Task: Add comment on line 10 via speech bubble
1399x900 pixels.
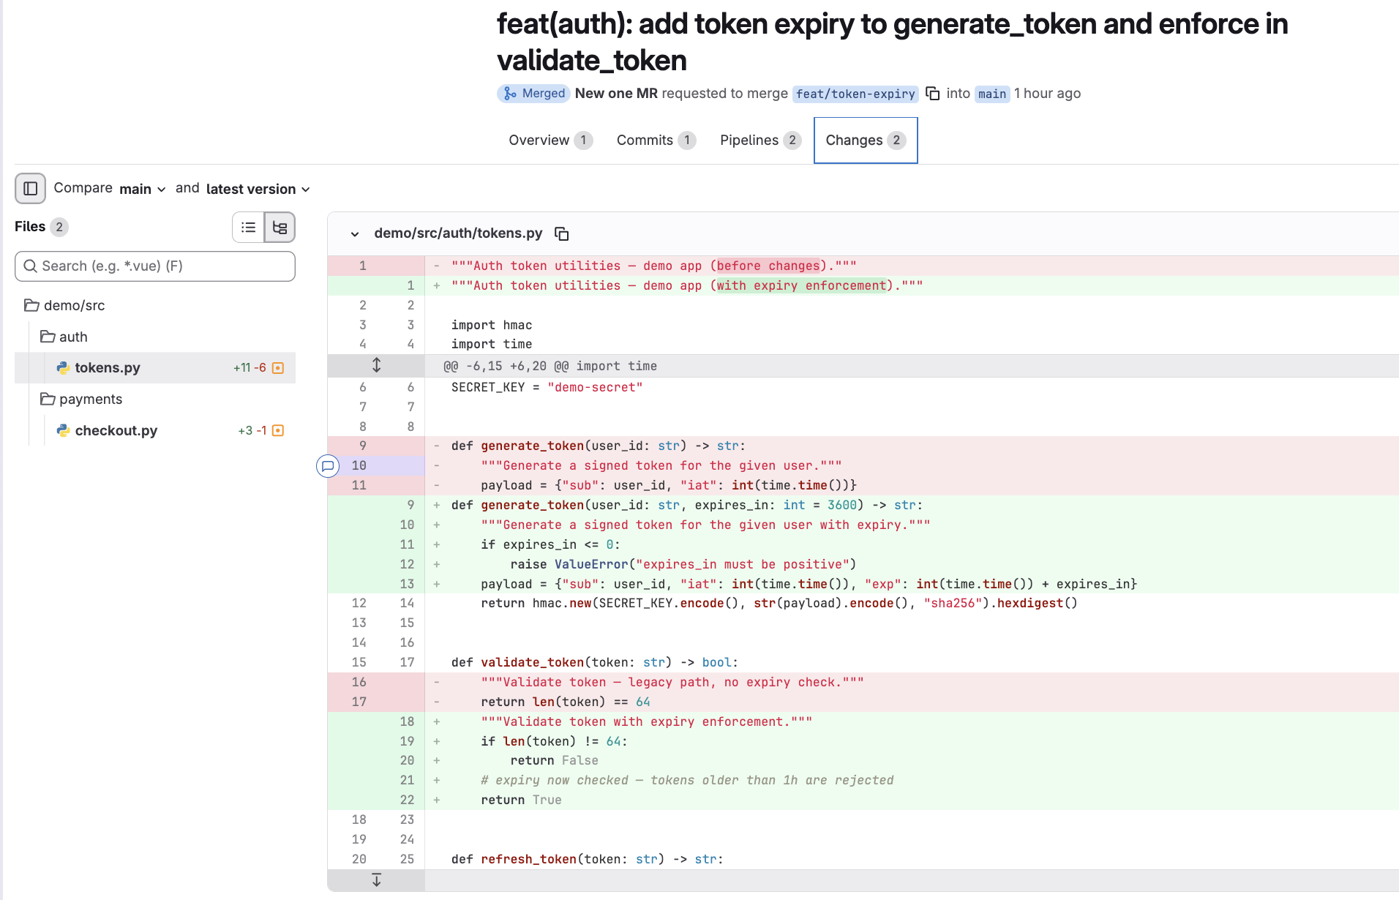Action: (x=328, y=465)
